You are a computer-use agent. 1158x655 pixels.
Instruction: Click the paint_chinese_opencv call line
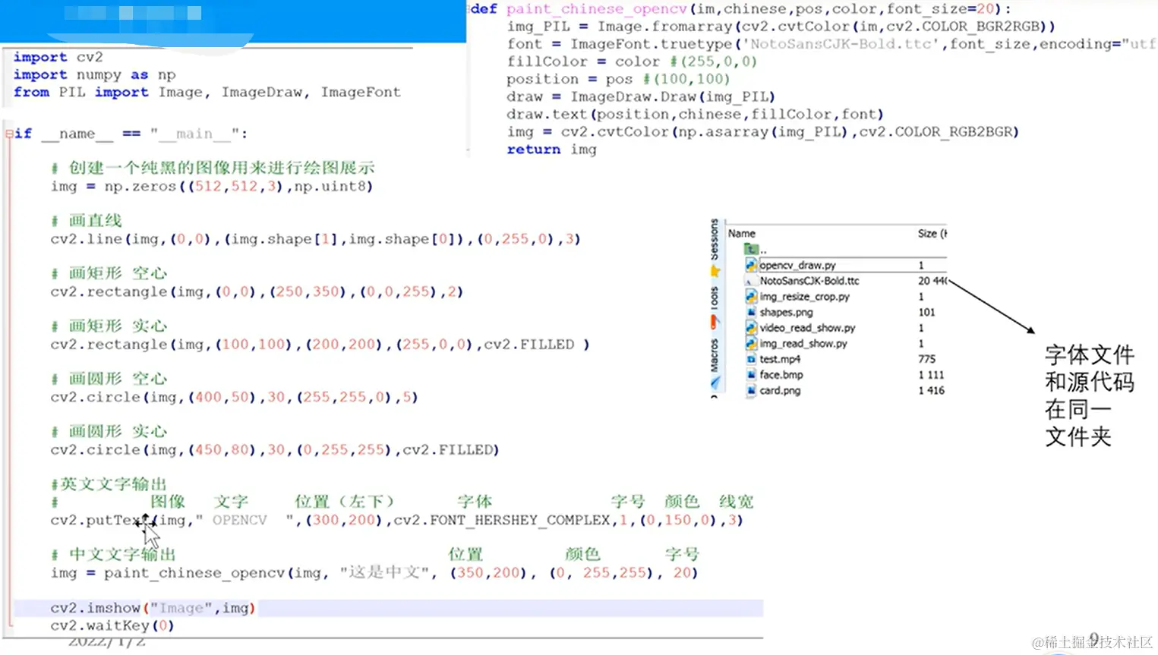374,573
